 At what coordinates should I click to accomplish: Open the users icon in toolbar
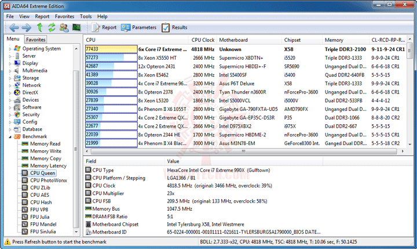64,27
